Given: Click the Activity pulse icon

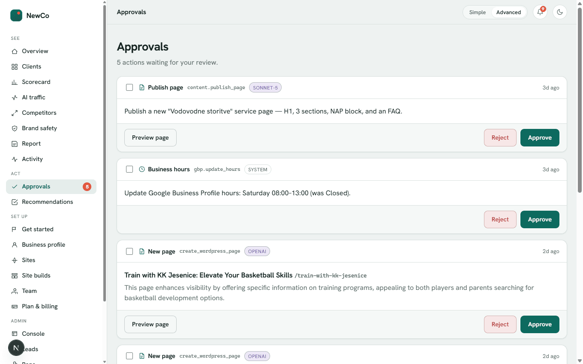Looking at the screenshot, I should point(15,159).
